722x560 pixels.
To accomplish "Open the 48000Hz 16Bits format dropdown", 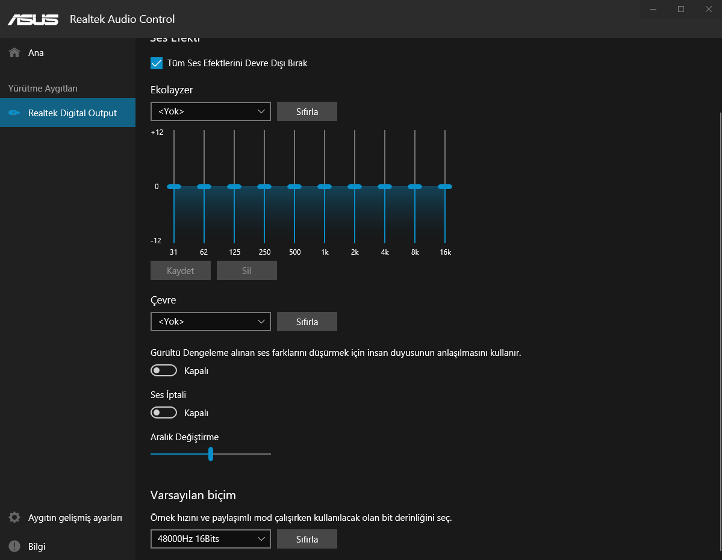I will (x=210, y=539).
